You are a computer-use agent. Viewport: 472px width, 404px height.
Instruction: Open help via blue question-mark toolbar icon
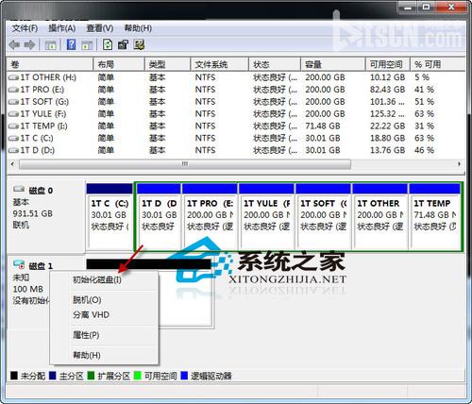click(72, 44)
